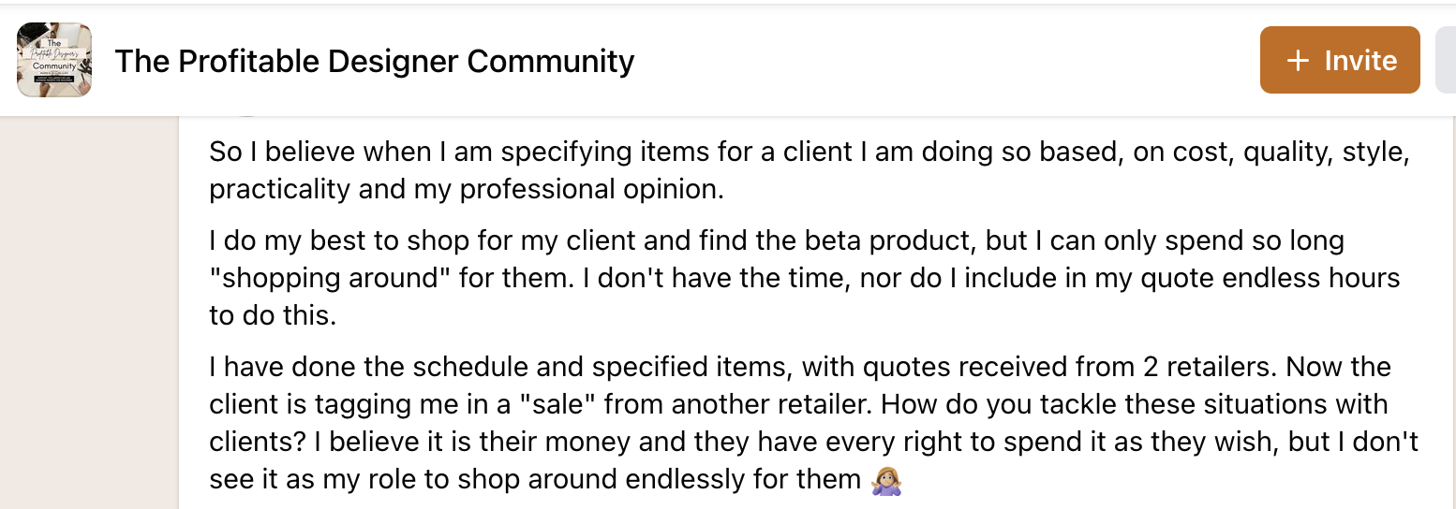Image resolution: width=1456 pixels, height=509 pixels.
Task: Invite members with the Invite button
Action: click(x=1340, y=60)
